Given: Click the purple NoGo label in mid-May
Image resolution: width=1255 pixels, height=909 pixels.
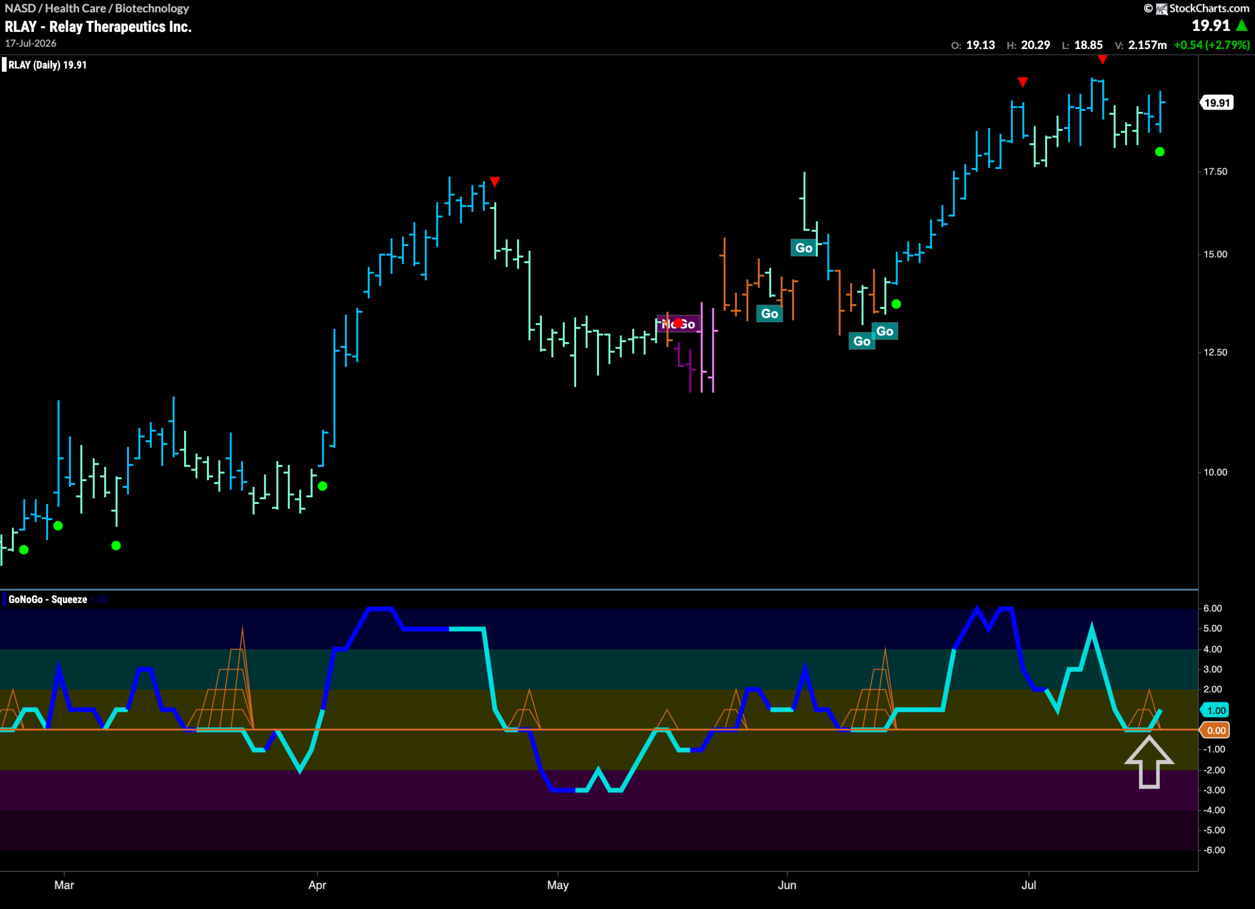Looking at the screenshot, I should [678, 324].
